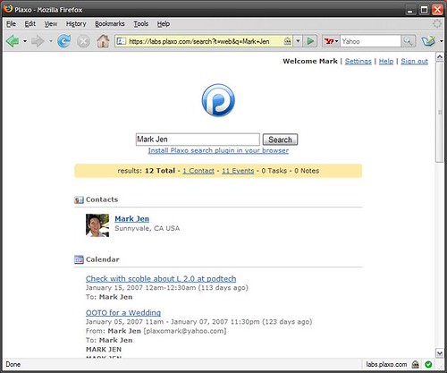Image resolution: width=447 pixels, height=373 pixels.
Task: Open the Bookmarks menu
Action: click(110, 24)
